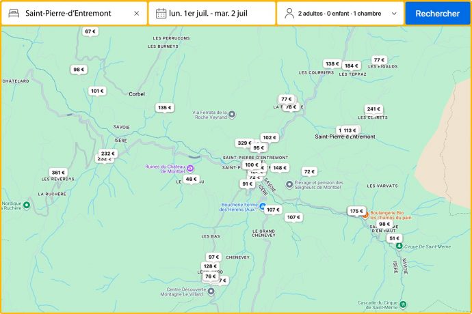The image size is (472, 314).
Task: Open the Centre Découverte Montagne Le Villard pin
Action: point(211,291)
